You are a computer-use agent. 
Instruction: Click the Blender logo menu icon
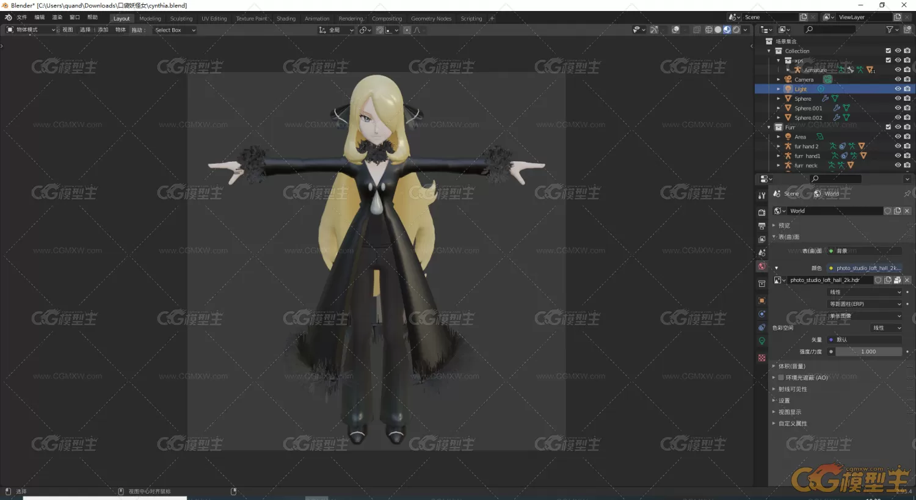coord(8,18)
